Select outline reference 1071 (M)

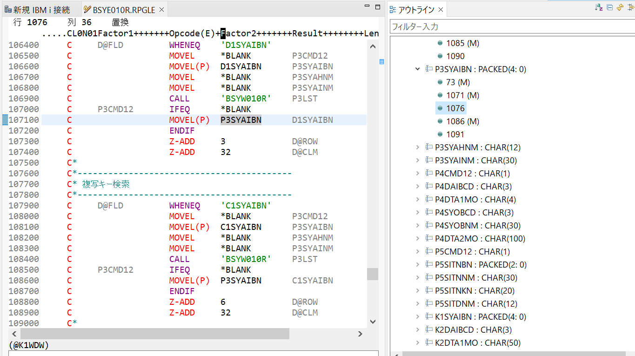(462, 95)
